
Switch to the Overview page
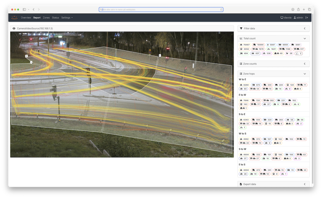point(26,17)
